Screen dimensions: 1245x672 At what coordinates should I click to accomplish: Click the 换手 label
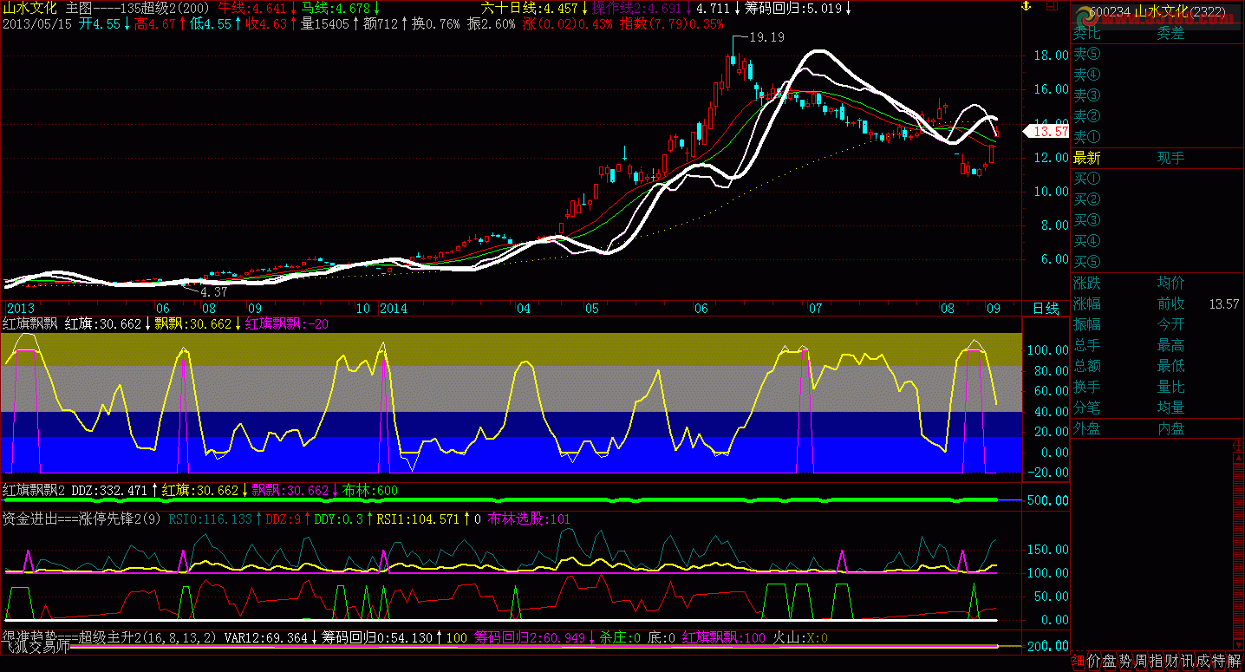pyautogui.click(x=1087, y=387)
